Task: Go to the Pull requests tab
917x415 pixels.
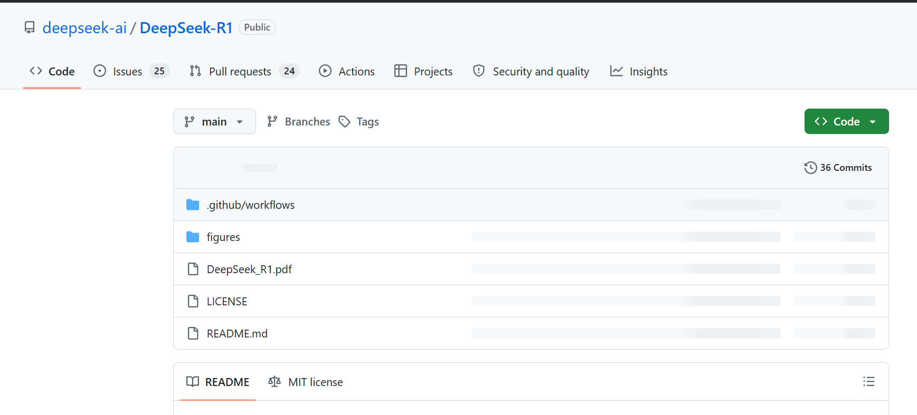Action: pos(244,71)
